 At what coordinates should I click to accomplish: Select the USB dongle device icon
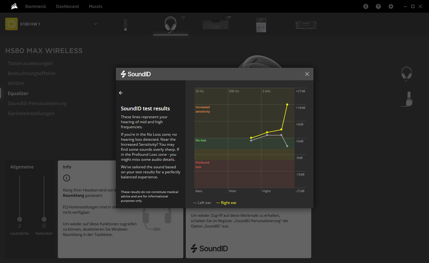125,25
